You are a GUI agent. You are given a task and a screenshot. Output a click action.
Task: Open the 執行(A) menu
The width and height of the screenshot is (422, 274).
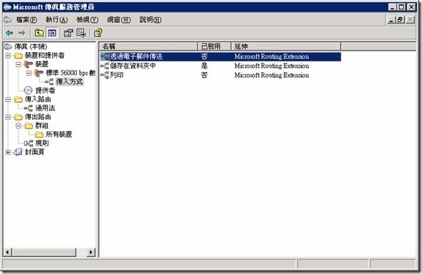pyautogui.click(x=56, y=20)
